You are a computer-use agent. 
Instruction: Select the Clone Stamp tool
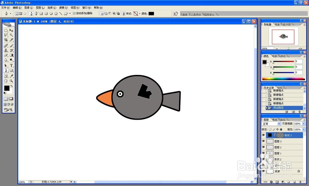click(6, 50)
